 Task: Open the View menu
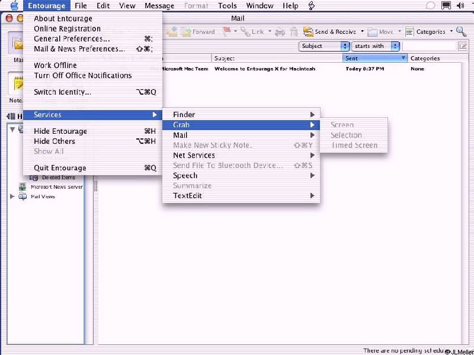coord(127,6)
